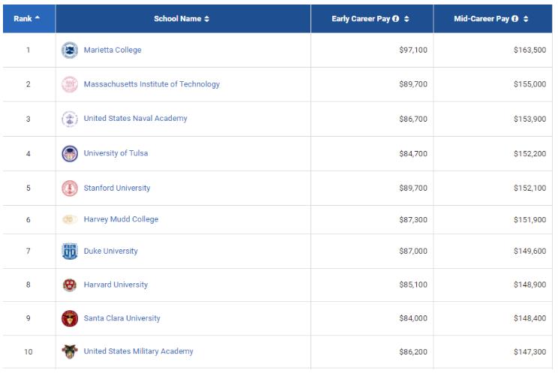
Task: Click rank number 1 cell
Action: pos(28,50)
